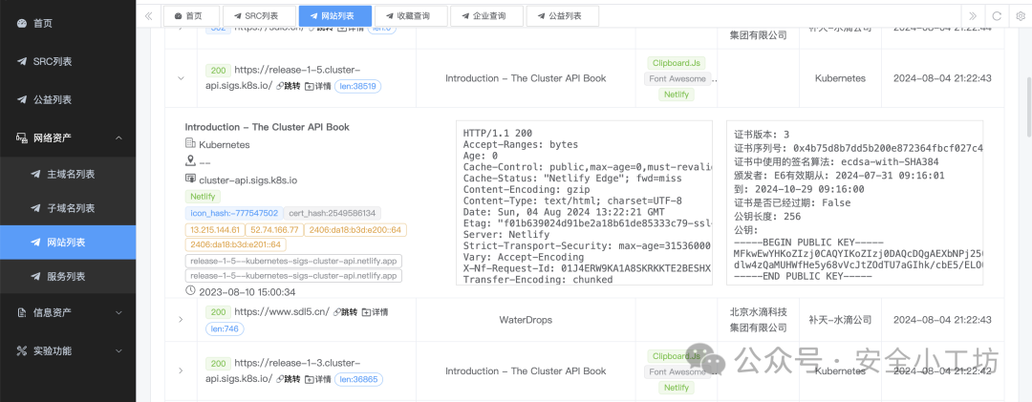Click the len:36865 tag
This screenshot has height=402, width=1032.
(358, 379)
